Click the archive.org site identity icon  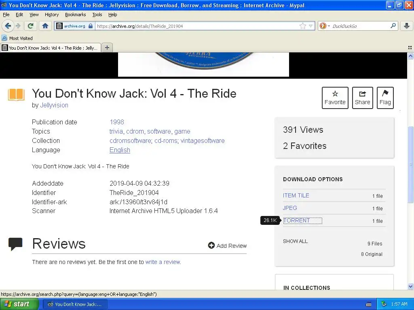pyautogui.click(x=60, y=26)
